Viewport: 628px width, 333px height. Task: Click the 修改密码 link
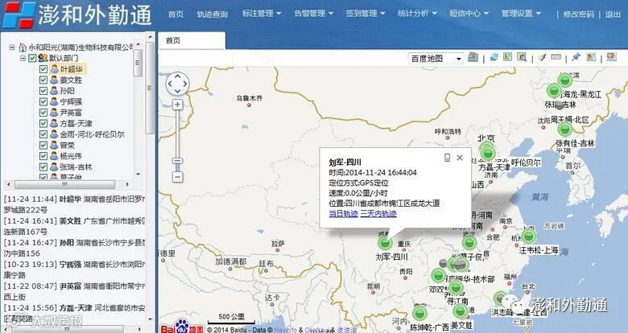579,14
